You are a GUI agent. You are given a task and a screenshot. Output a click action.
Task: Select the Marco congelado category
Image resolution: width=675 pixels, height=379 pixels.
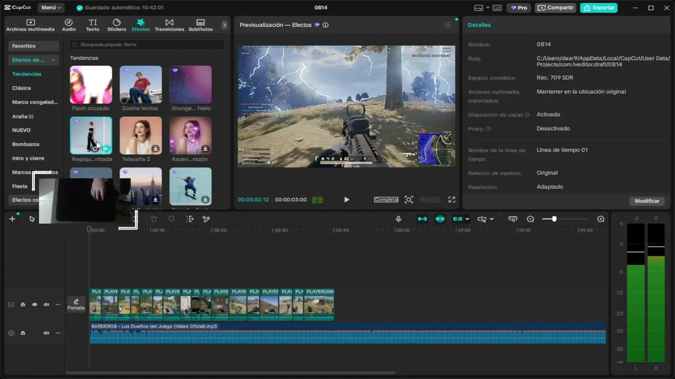coord(35,102)
